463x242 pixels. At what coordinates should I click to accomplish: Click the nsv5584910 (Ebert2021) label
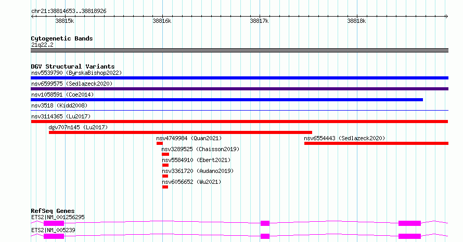(196, 160)
